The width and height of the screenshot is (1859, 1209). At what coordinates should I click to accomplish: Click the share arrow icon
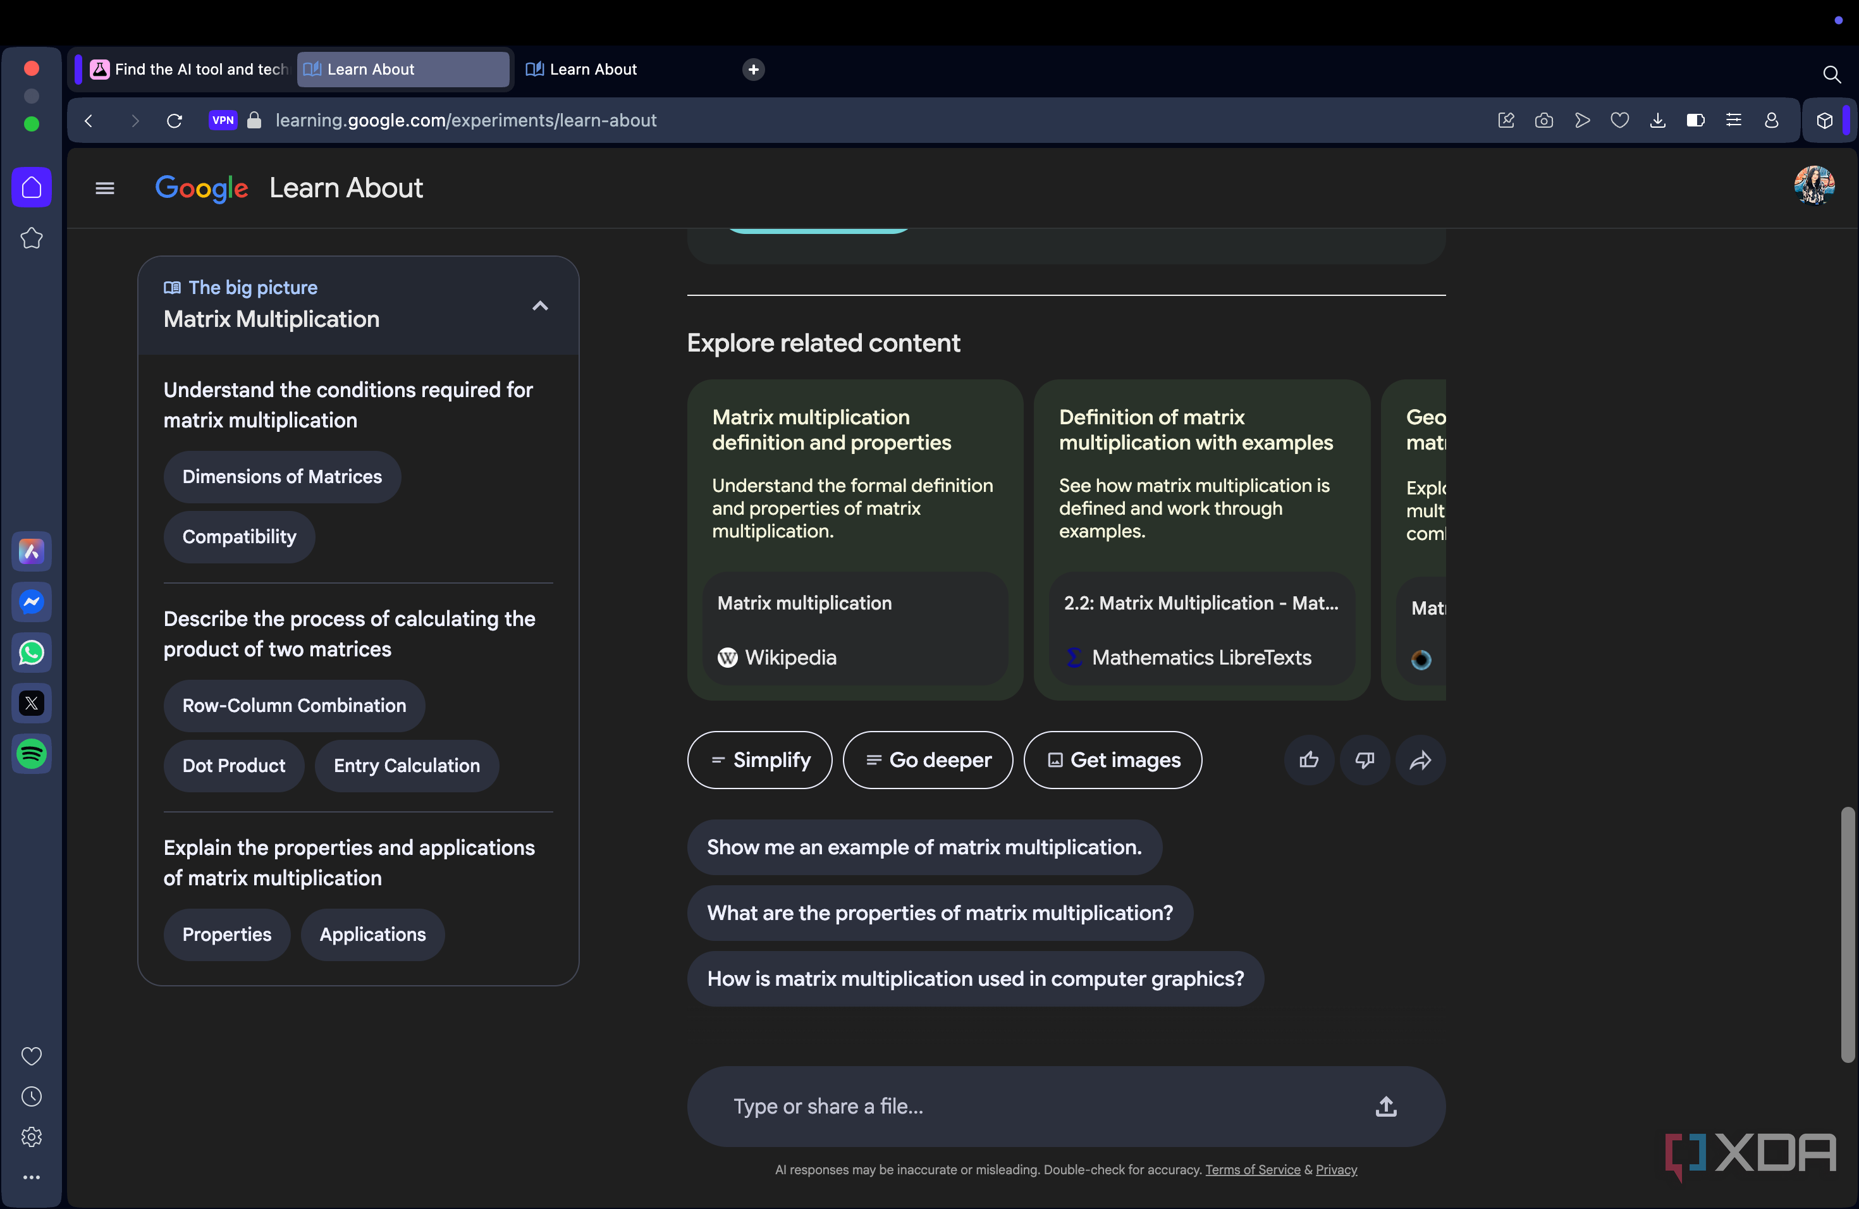[x=1420, y=759]
